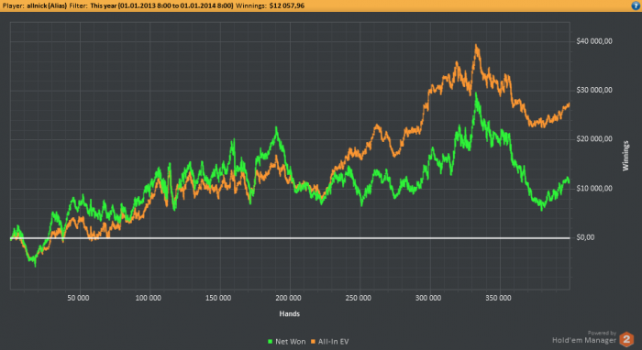Click the 250 000 hands axis label
The image size is (642, 350).
(x=359, y=298)
